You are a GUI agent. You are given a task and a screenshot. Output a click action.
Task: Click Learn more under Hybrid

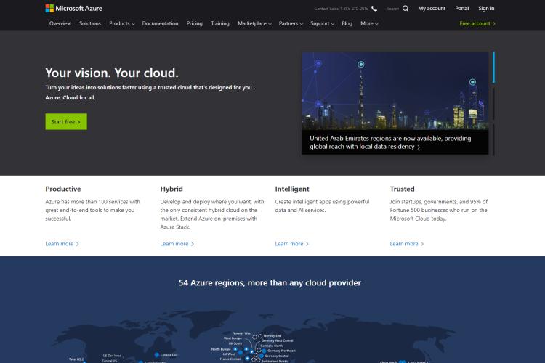[x=177, y=244]
